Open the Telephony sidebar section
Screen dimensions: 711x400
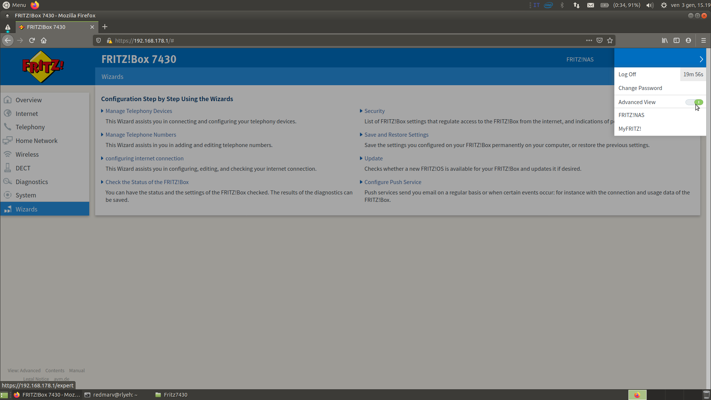44,127
